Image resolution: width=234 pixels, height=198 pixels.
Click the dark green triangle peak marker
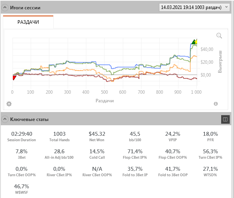click(193, 42)
